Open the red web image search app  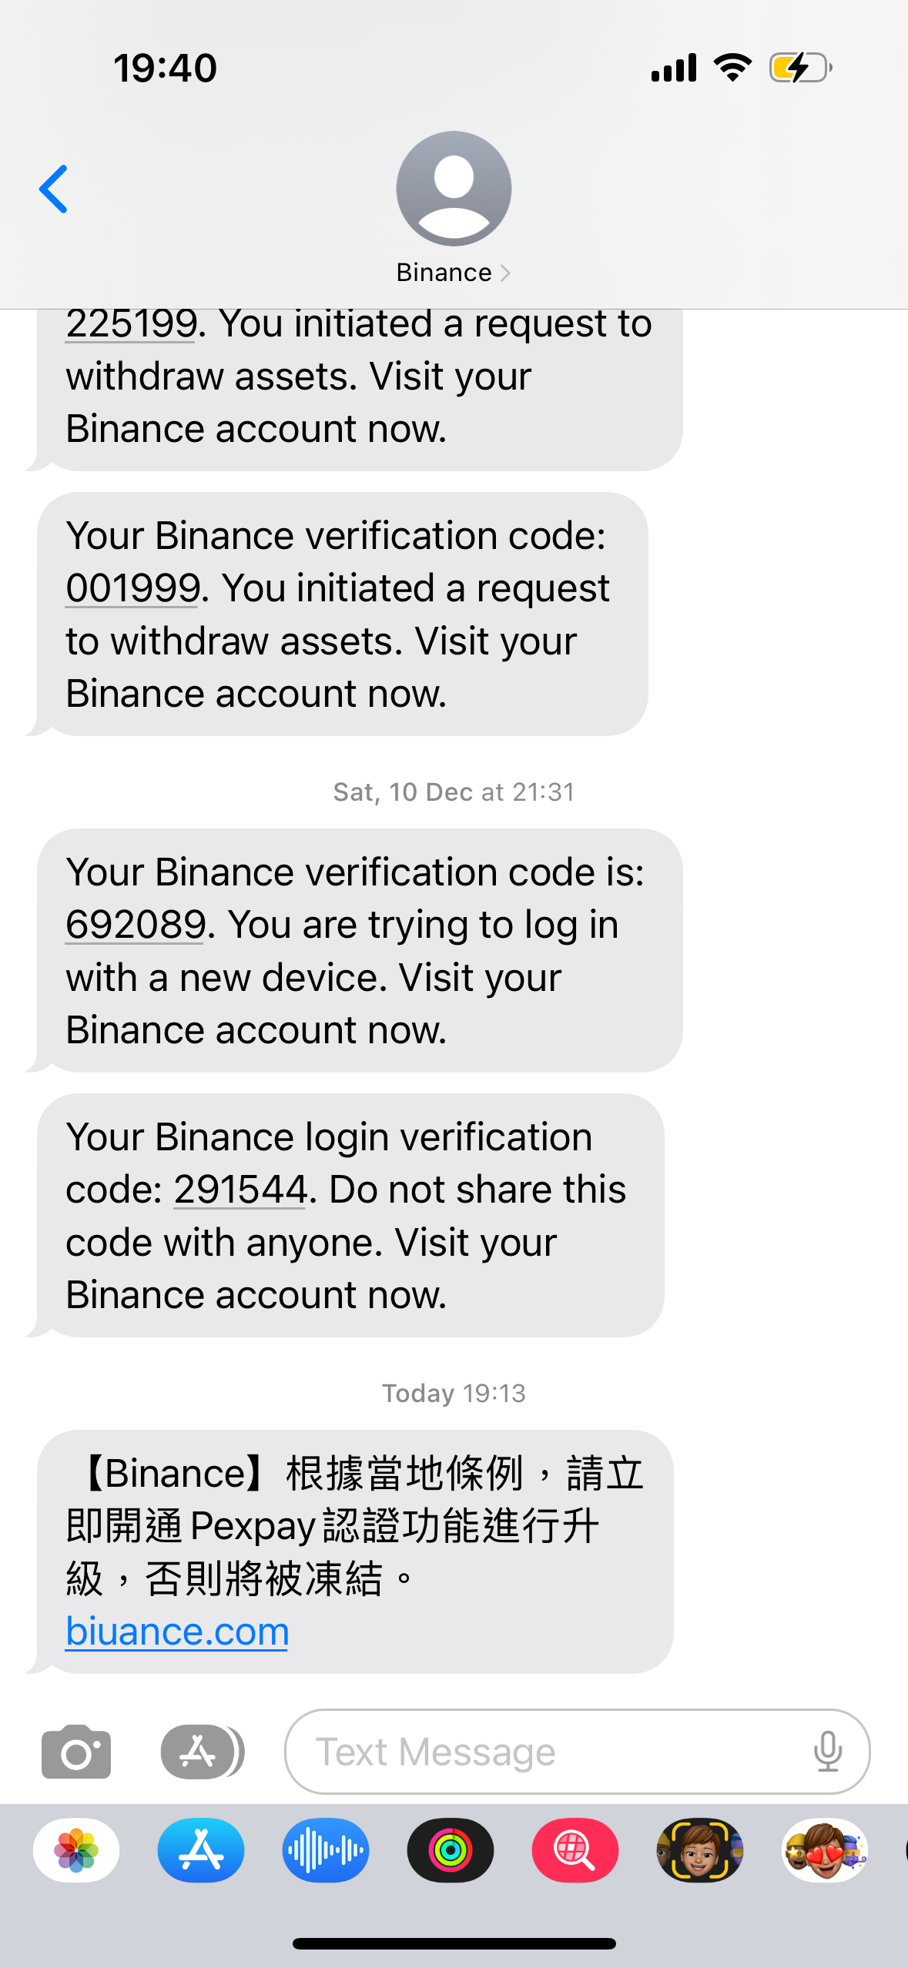pos(575,1850)
